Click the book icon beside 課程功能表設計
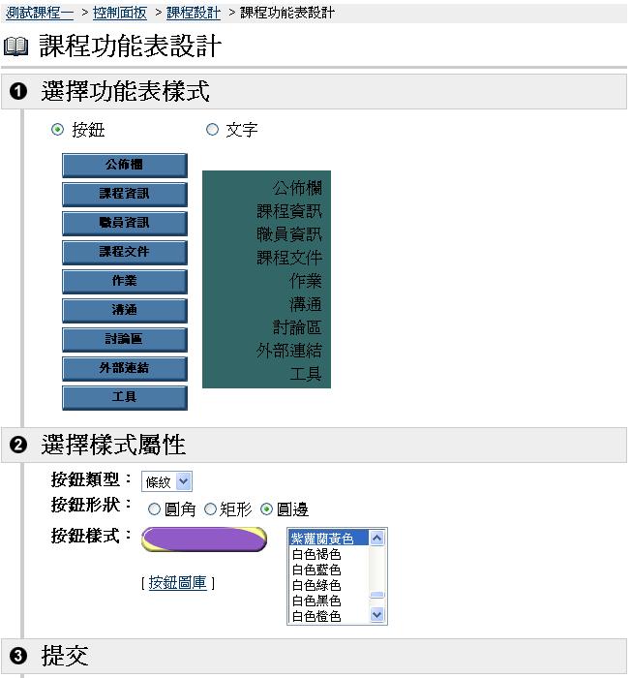 [16, 46]
